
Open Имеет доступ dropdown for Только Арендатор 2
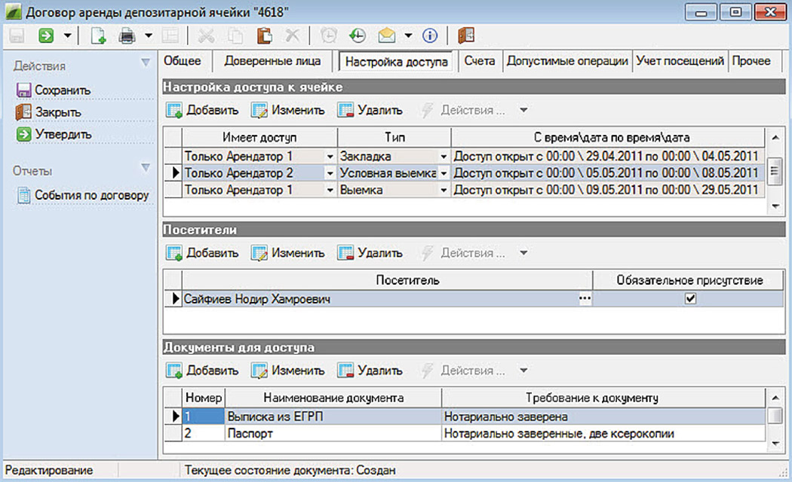point(330,173)
